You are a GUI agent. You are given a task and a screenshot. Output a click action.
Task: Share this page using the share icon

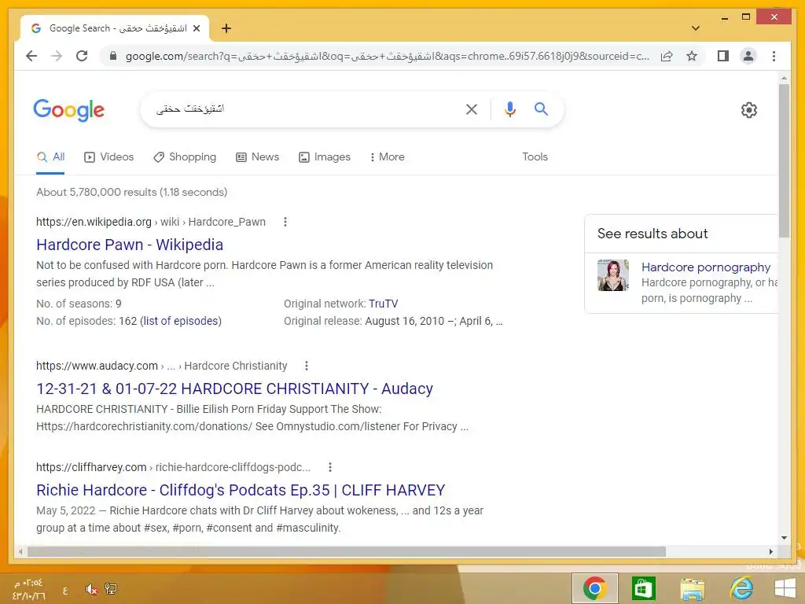667,56
